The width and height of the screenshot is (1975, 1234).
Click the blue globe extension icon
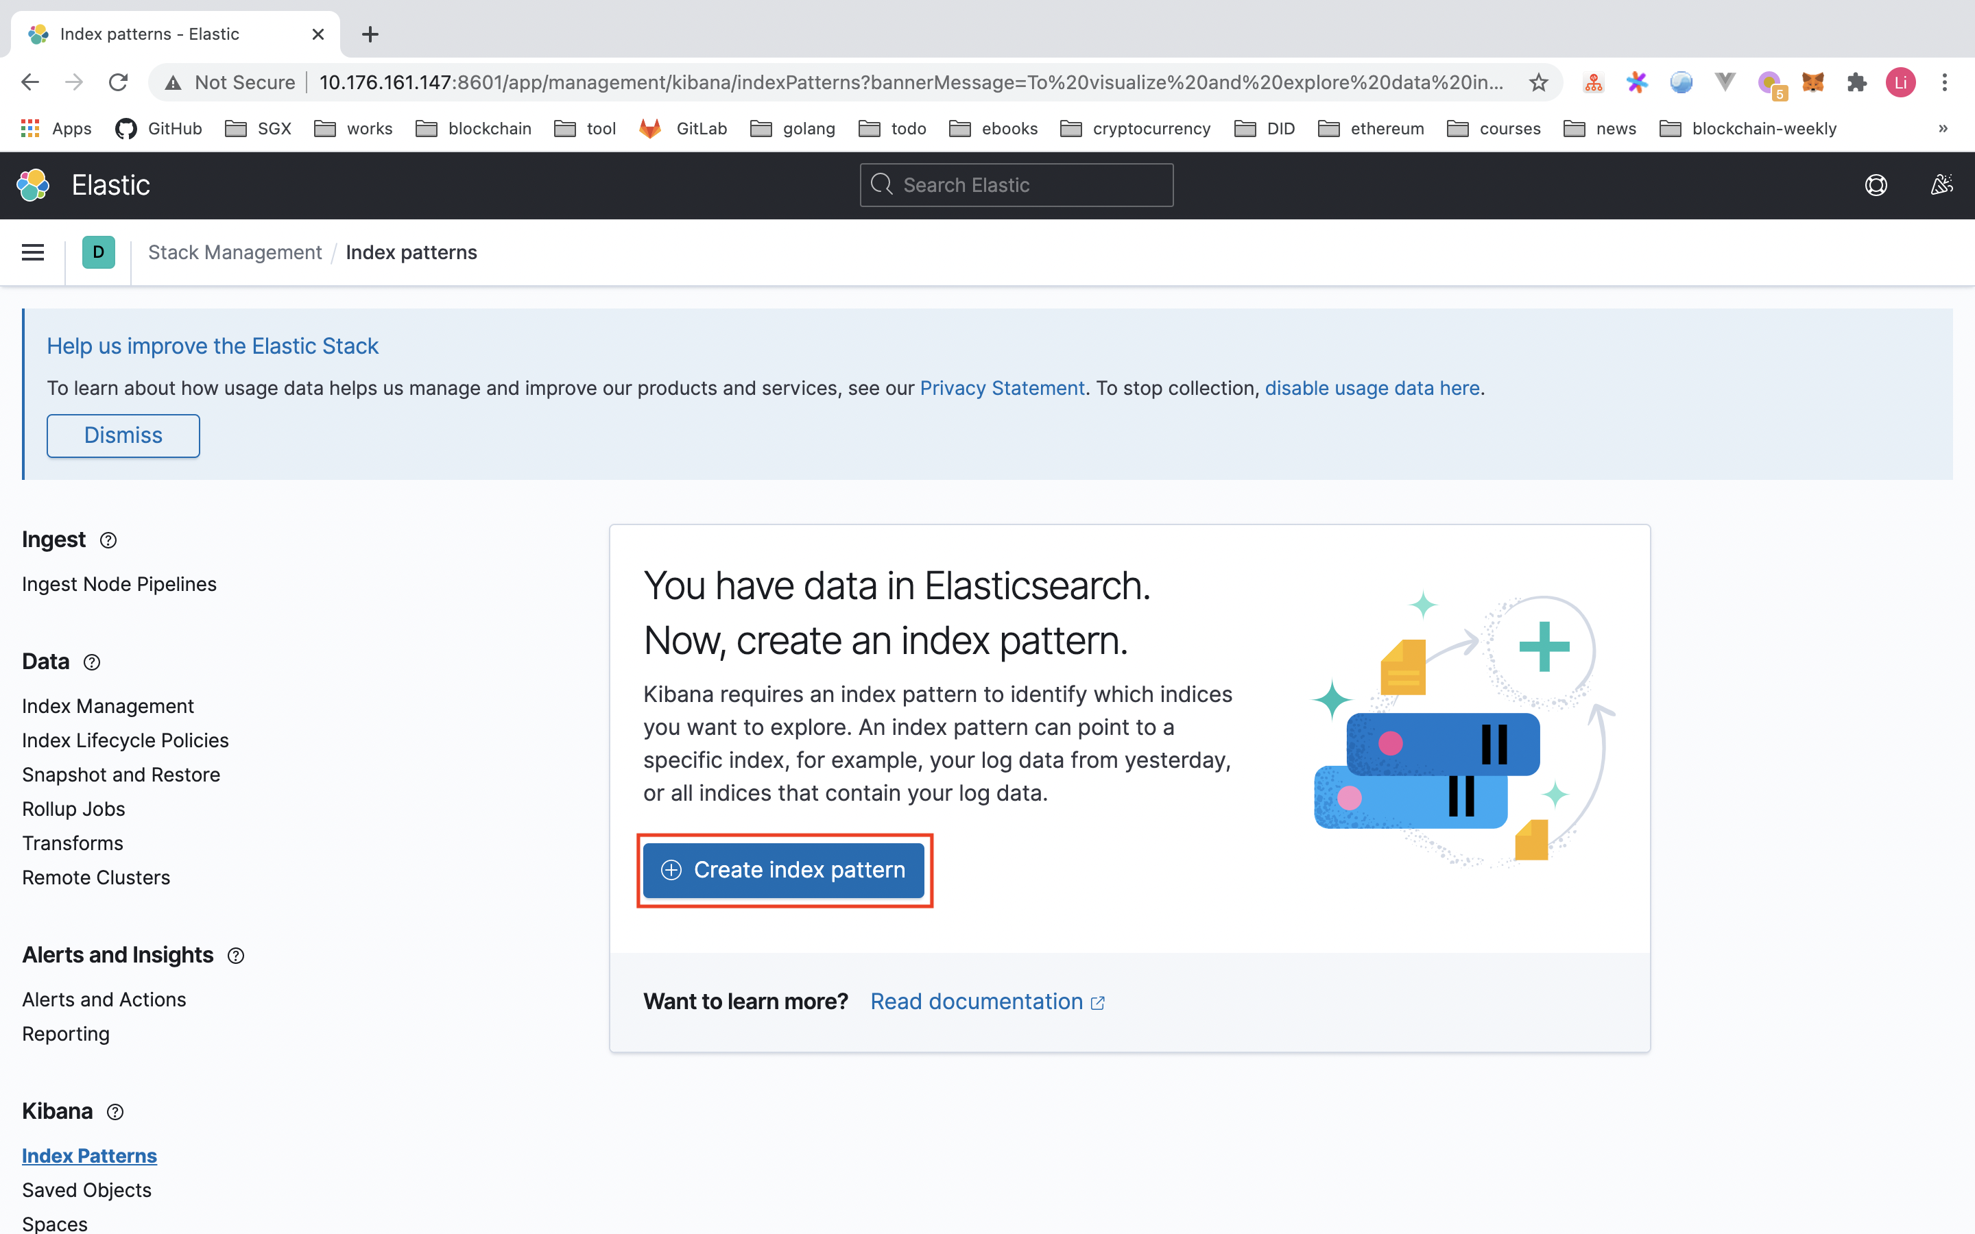click(1681, 82)
